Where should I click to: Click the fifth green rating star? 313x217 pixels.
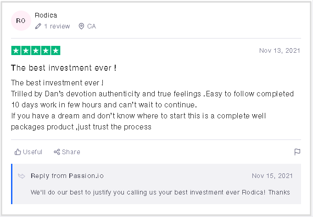56,50
